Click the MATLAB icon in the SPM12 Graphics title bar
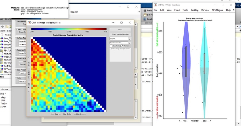 (x=155, y=5)
